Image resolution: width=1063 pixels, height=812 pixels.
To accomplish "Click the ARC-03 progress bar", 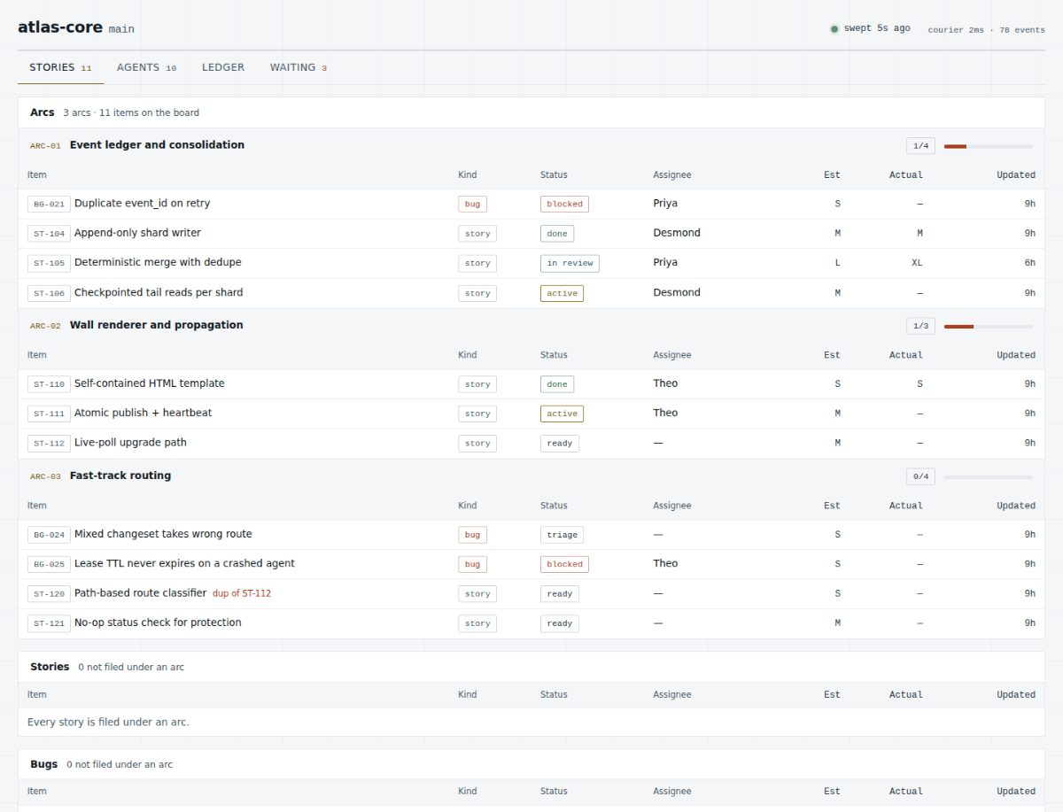I will (x=988, y=477).
